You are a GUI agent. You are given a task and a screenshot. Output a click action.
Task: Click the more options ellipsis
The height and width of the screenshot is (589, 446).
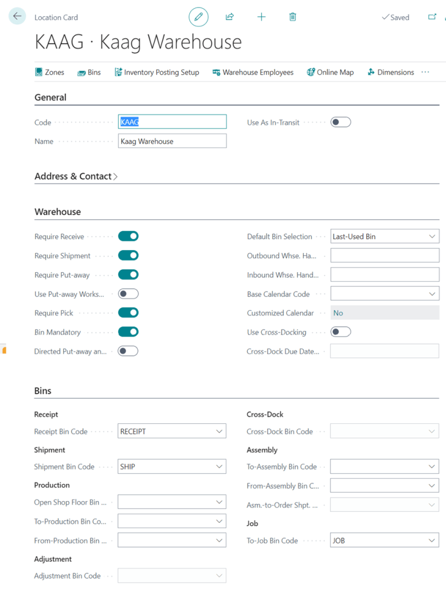tap(425, 72)
